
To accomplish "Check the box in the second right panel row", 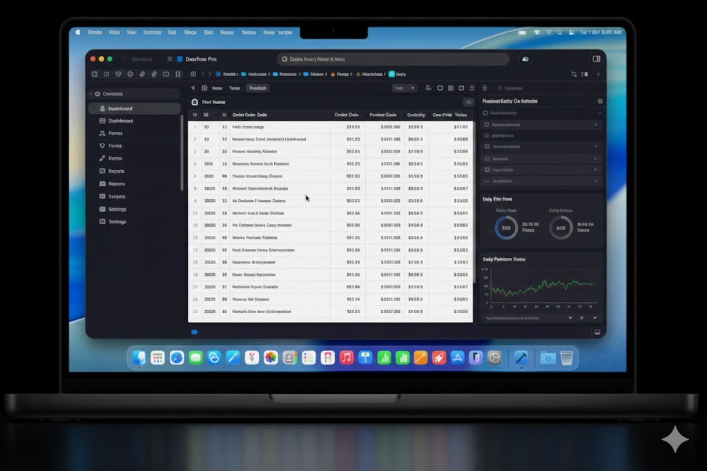I will 487,125.
